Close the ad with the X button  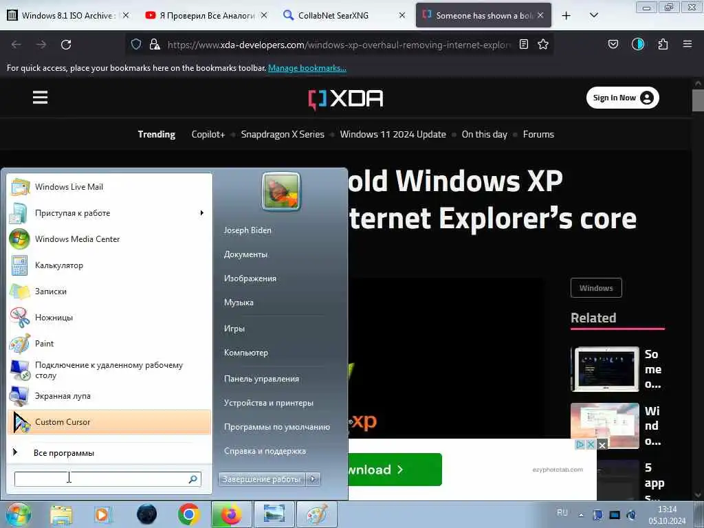pos(602,445)
